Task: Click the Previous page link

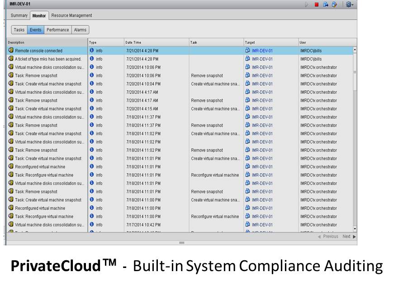Action: 328,236
